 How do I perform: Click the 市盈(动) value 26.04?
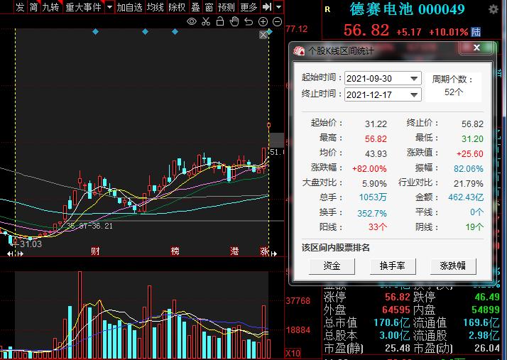[x=486, y=348]
